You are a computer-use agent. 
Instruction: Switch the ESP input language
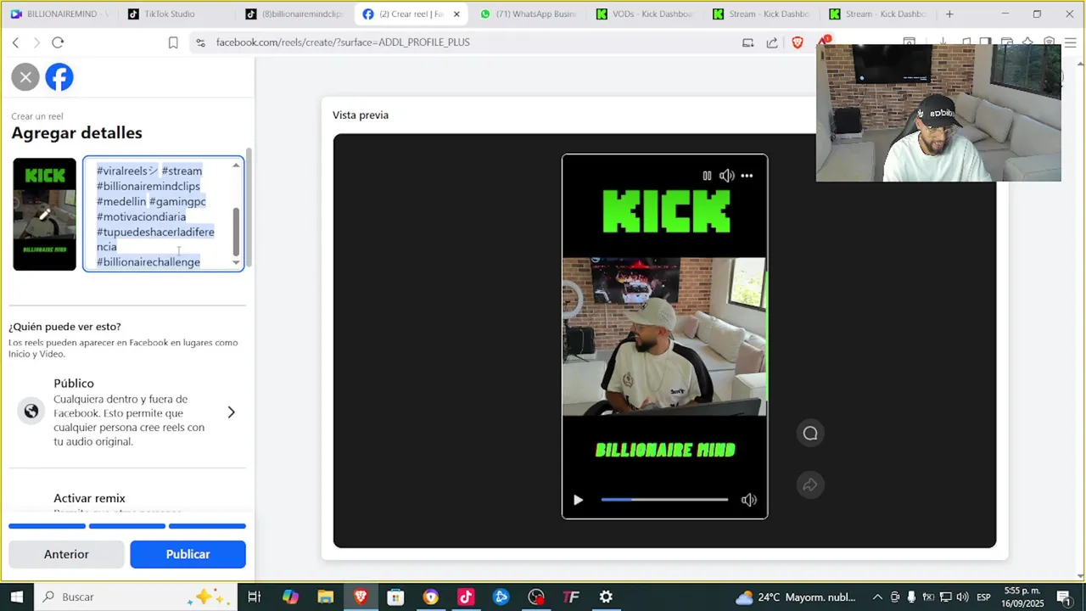983,597
